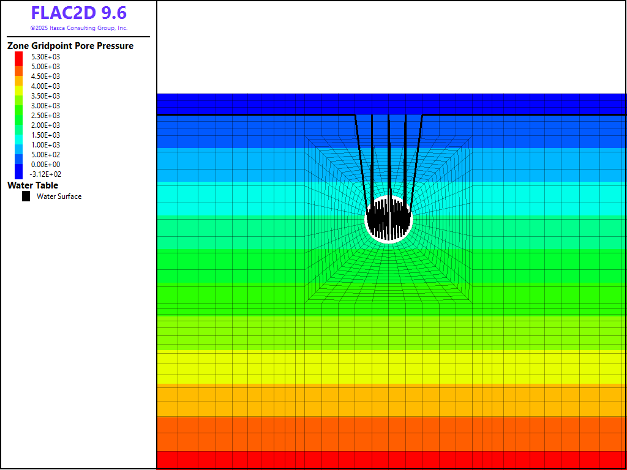
Task: Click the 5.30E+03 legend value
Action: (x=46, y=57)
